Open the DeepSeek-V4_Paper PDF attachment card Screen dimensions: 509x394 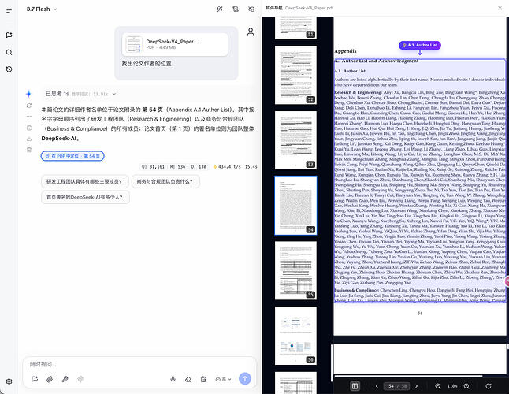(x=175, y=44)
